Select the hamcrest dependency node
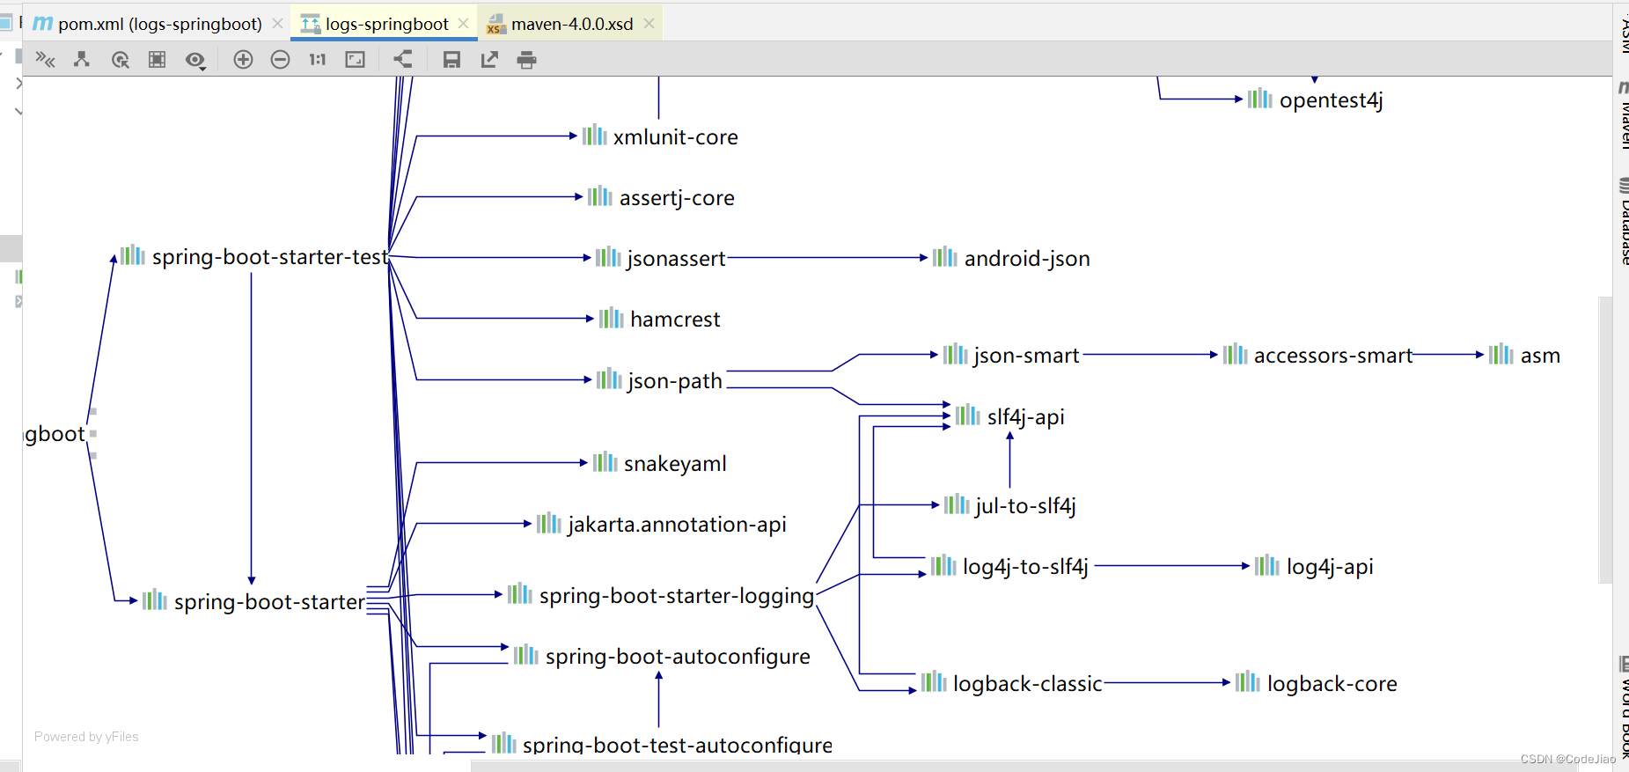This screenshot has width=1629, height=772. pos(659,319)
